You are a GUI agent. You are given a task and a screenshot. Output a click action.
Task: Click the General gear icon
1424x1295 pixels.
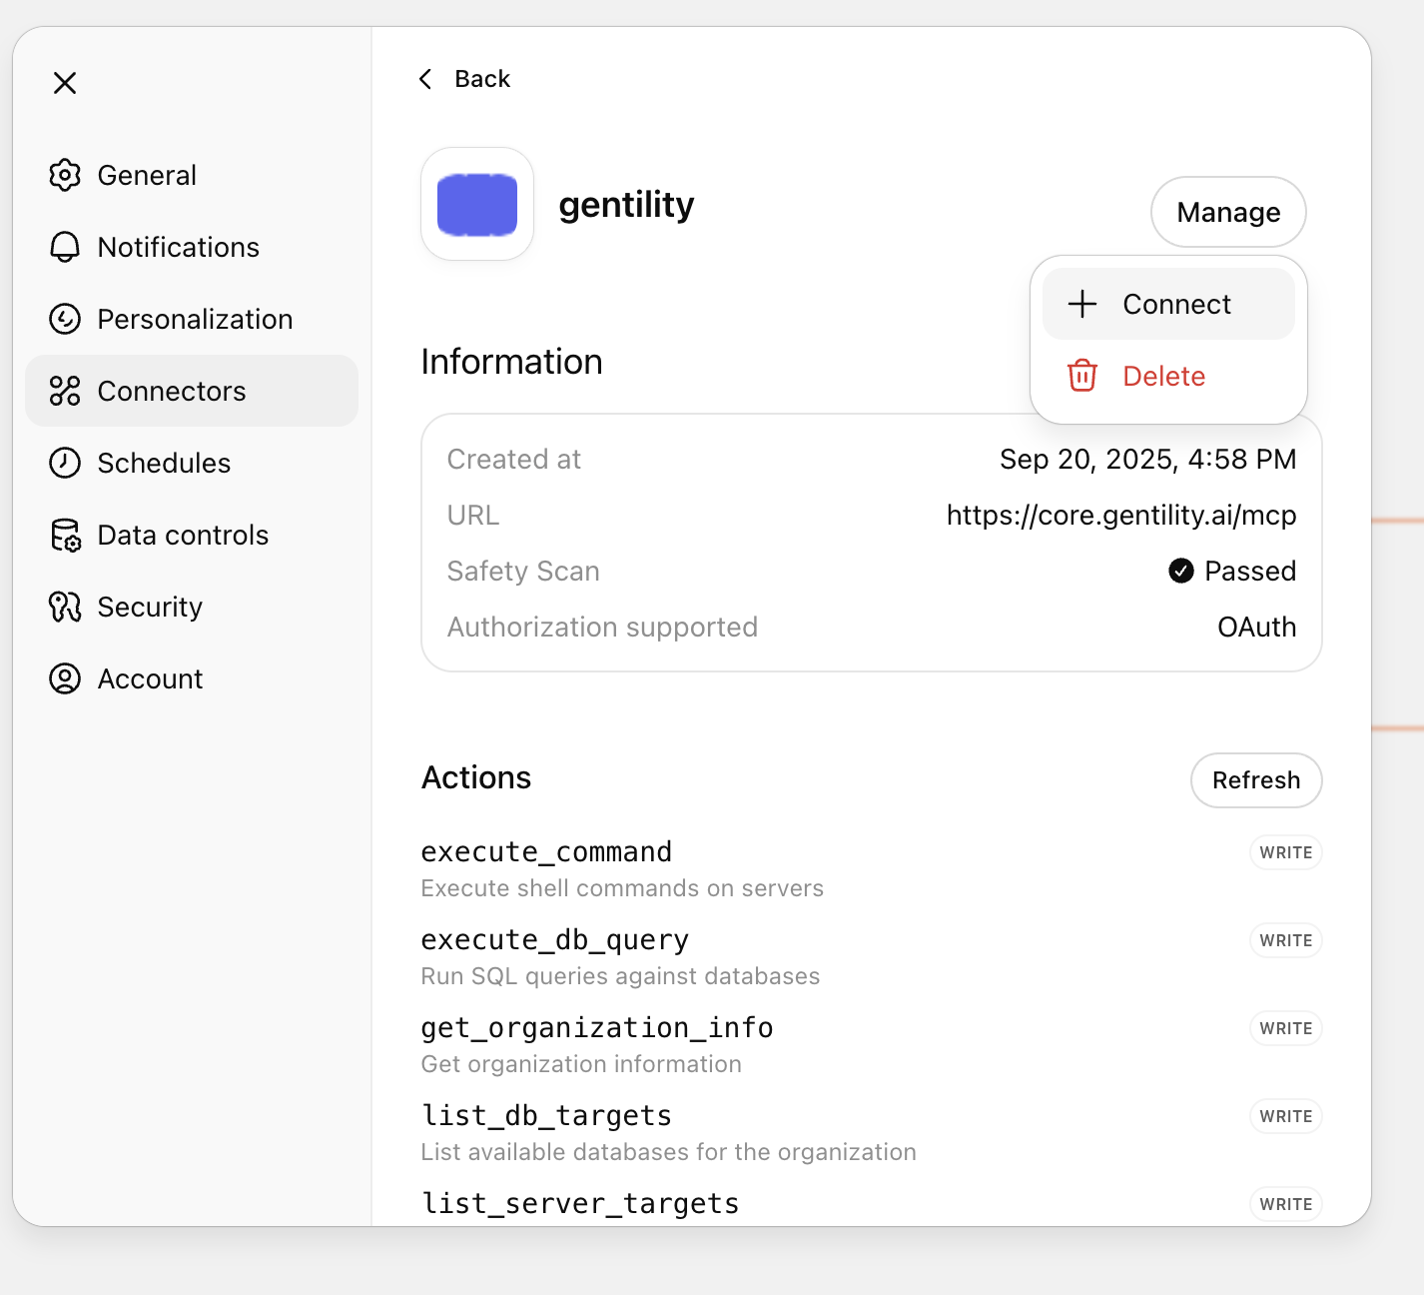click(65, 176)
